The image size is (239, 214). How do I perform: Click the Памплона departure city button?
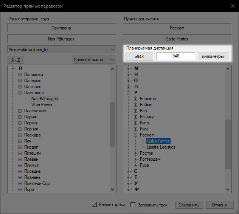tap(61, 28)
